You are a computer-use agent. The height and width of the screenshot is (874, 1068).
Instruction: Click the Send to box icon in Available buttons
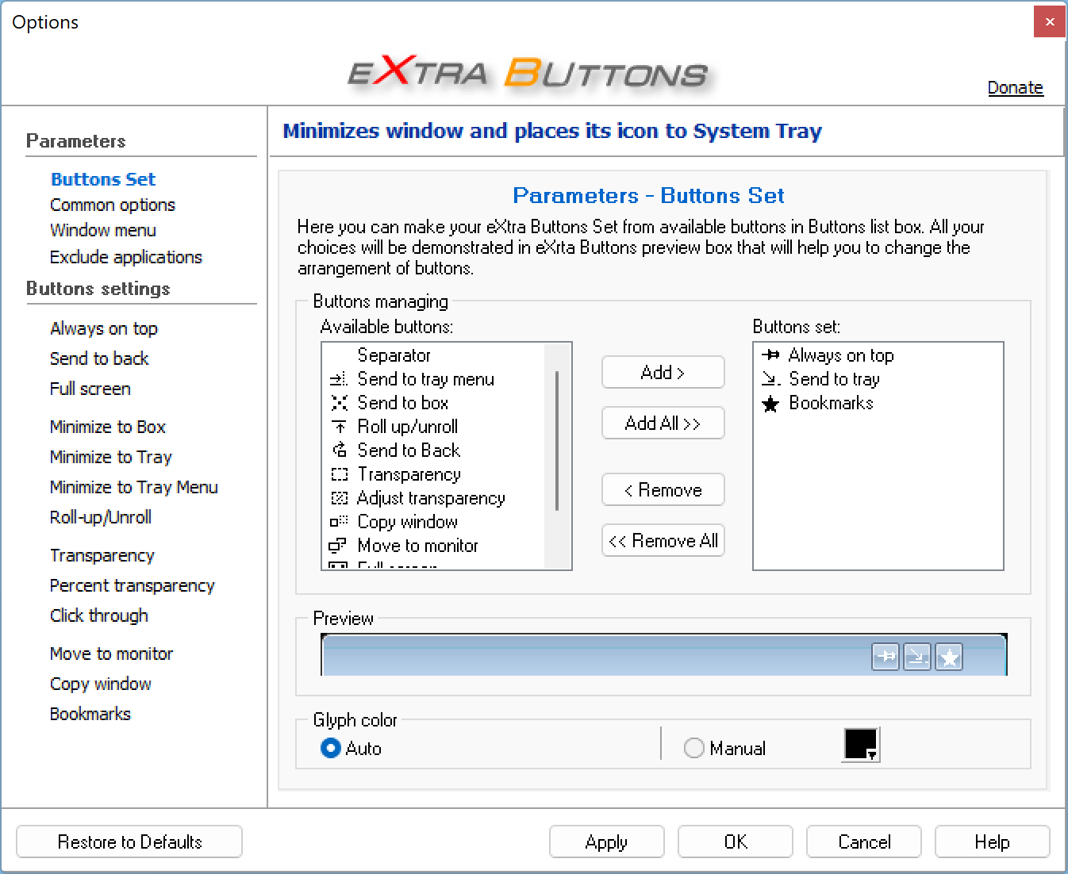339,403
